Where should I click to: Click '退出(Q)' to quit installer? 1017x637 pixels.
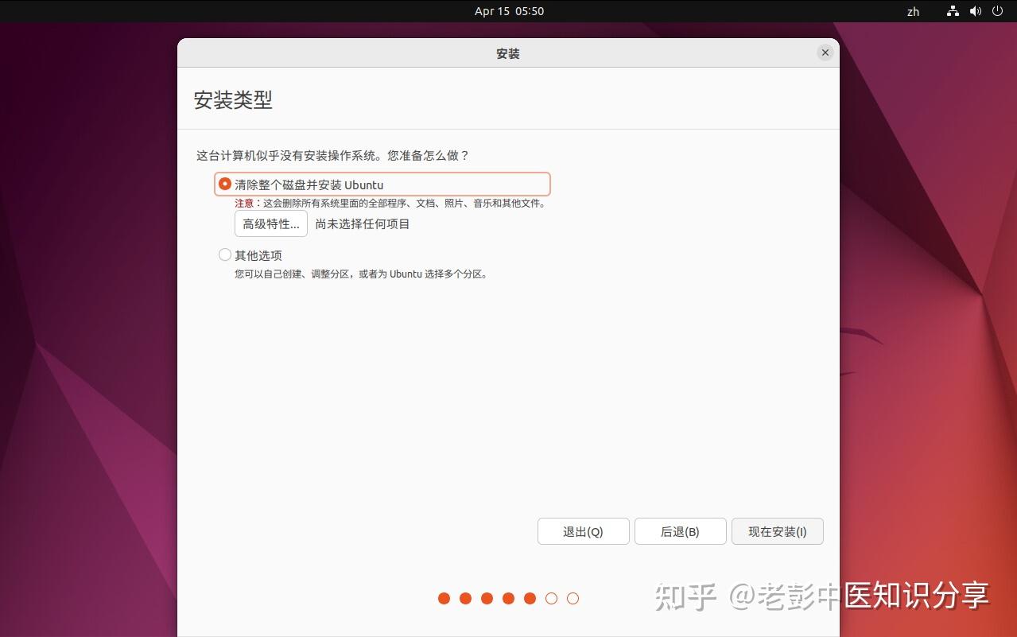pyautogui.click(x=583, y=531)
